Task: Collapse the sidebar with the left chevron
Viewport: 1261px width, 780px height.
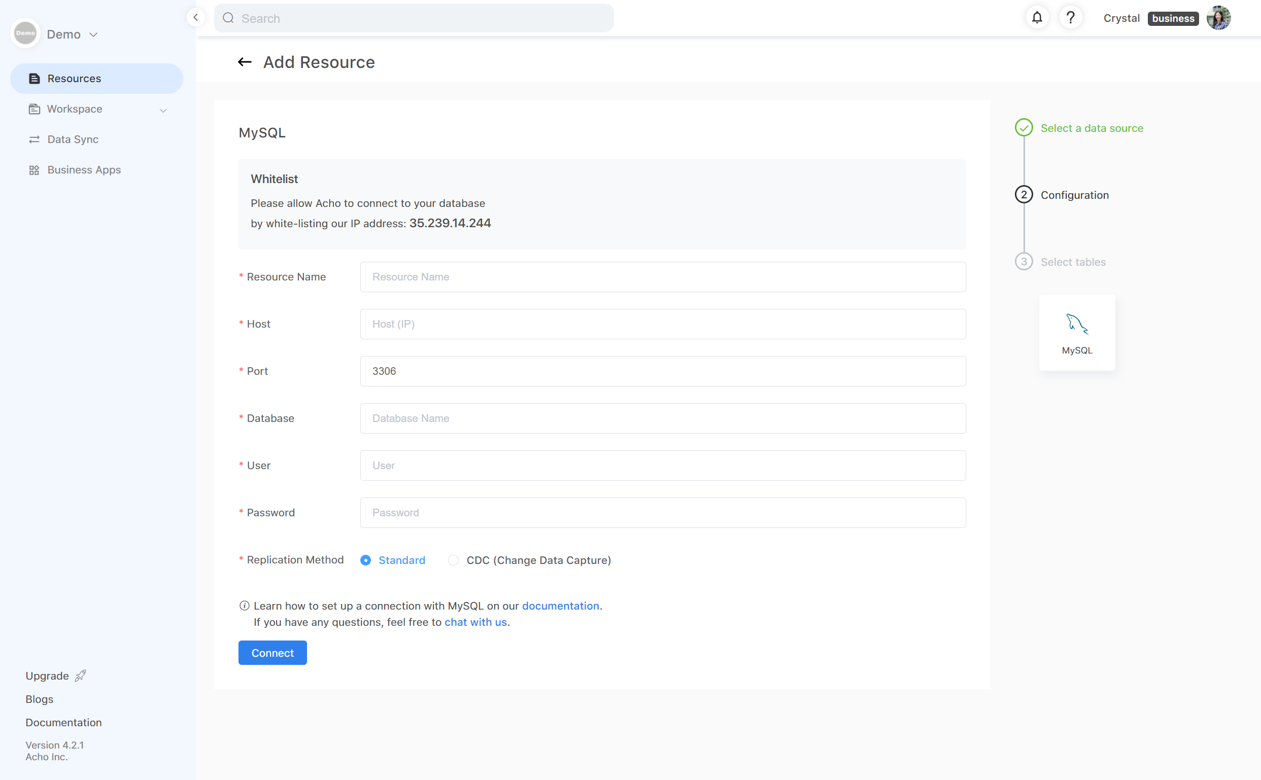Action: pyautogui.click(x=196, y=17)
